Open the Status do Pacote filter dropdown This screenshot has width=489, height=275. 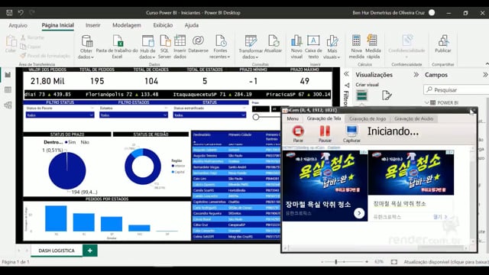pos(60,115)
